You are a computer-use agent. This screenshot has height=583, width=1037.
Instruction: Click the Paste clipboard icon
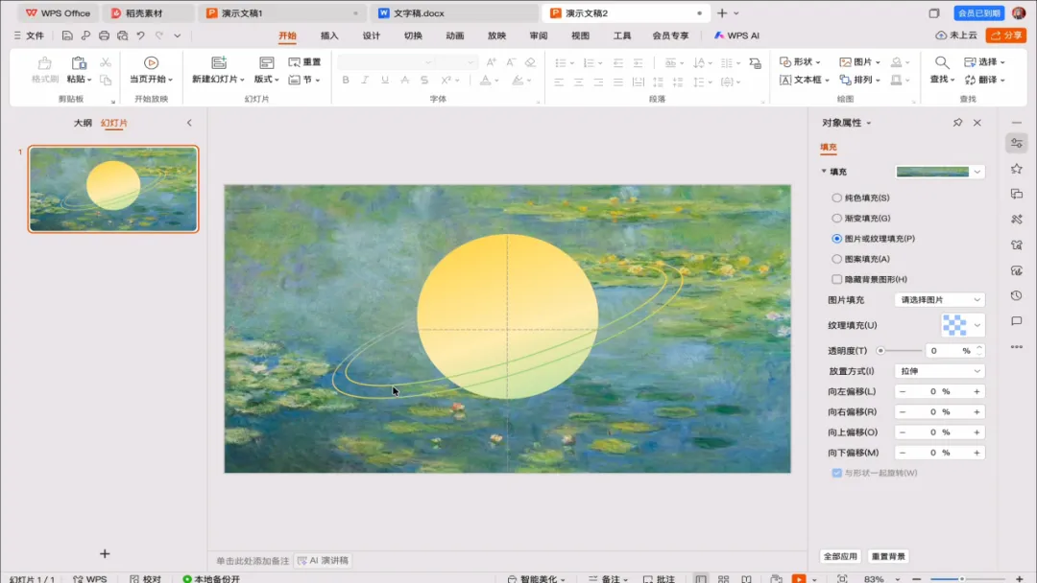click(x=79, y=62)
